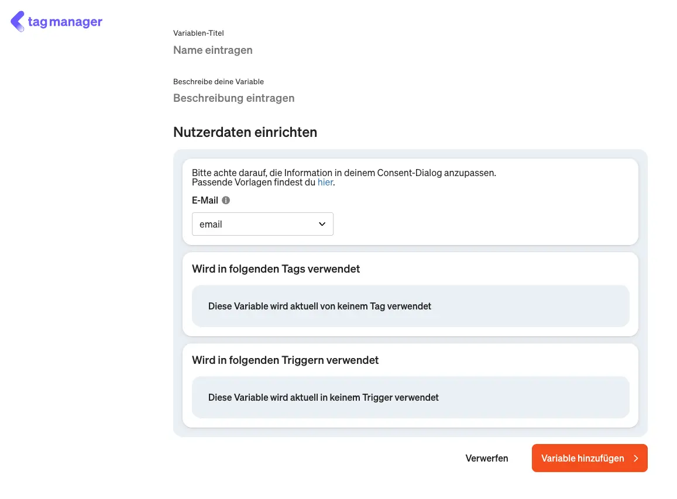
Task: Click the "tag manager" brand text
Action: pyautogui.click(x=65, y=22)
